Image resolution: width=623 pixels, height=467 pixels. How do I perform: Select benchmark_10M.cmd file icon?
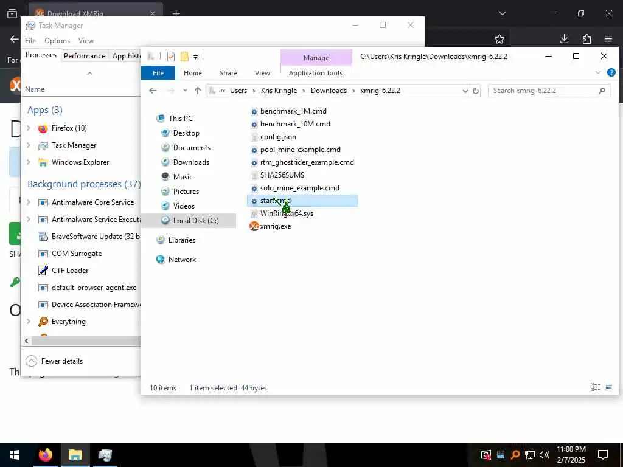[254, 124]
